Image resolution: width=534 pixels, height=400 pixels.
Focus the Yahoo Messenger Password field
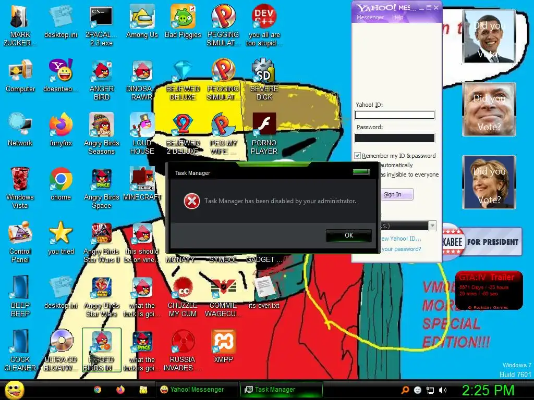pos(395,137)
